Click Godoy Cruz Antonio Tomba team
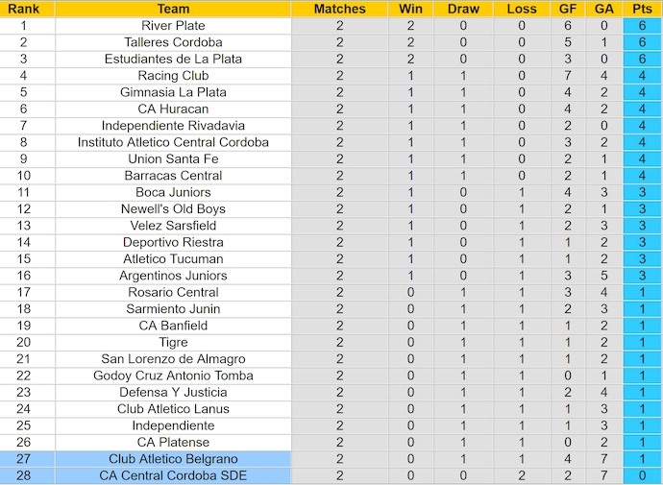Image resolution: width=663 pixels, height=485 pixels. (173, 376)
